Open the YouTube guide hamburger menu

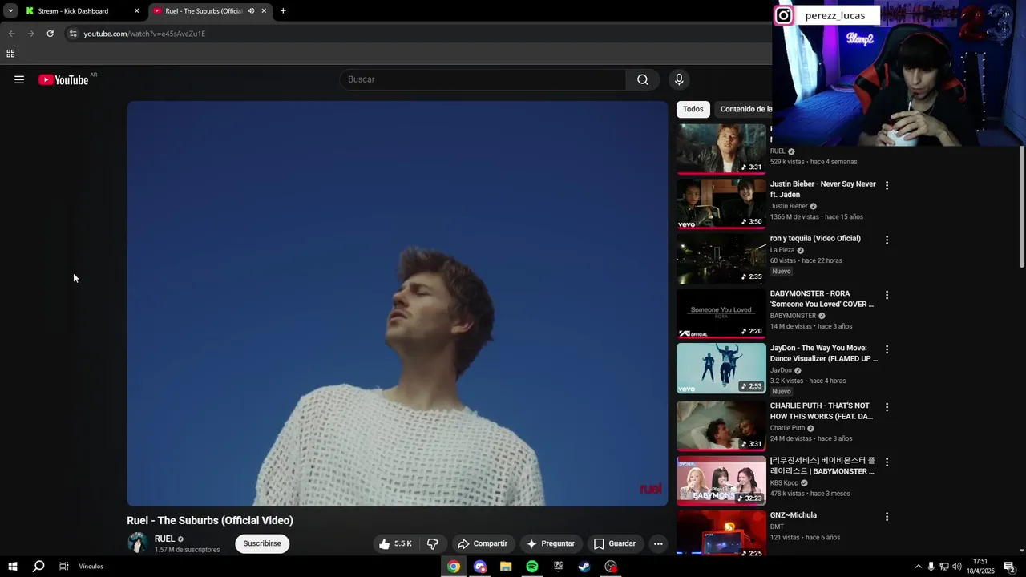[19, 79]
